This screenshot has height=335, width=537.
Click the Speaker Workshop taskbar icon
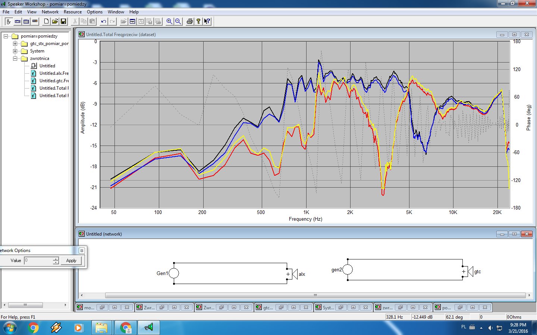tap(149, 328)
